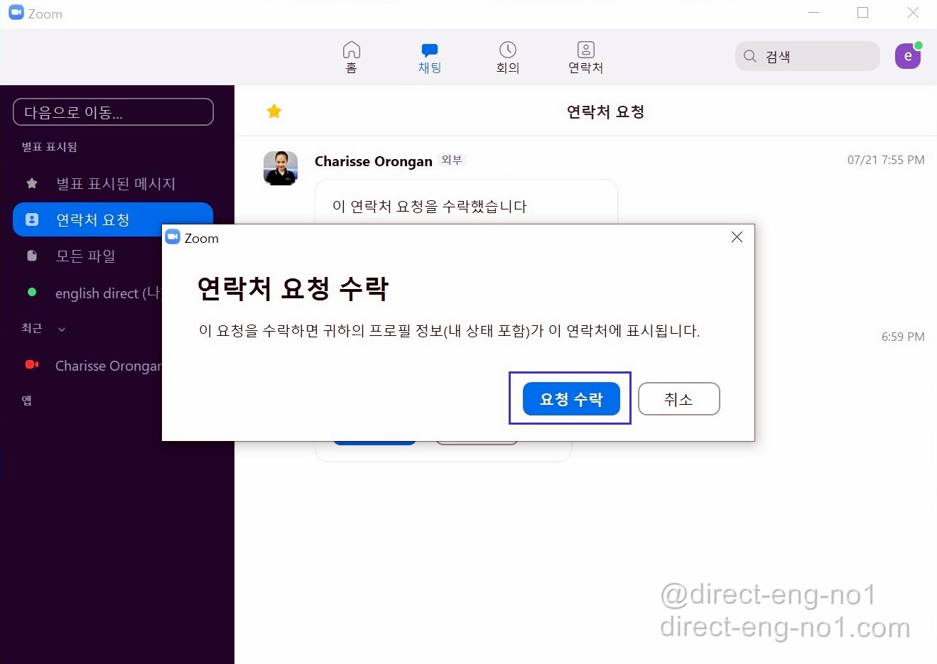The width and height of the screenshot is (937, 664).
Task: Click the 별표 표시됨 section header
Action: pyautogui.click(x=49, y=147)
